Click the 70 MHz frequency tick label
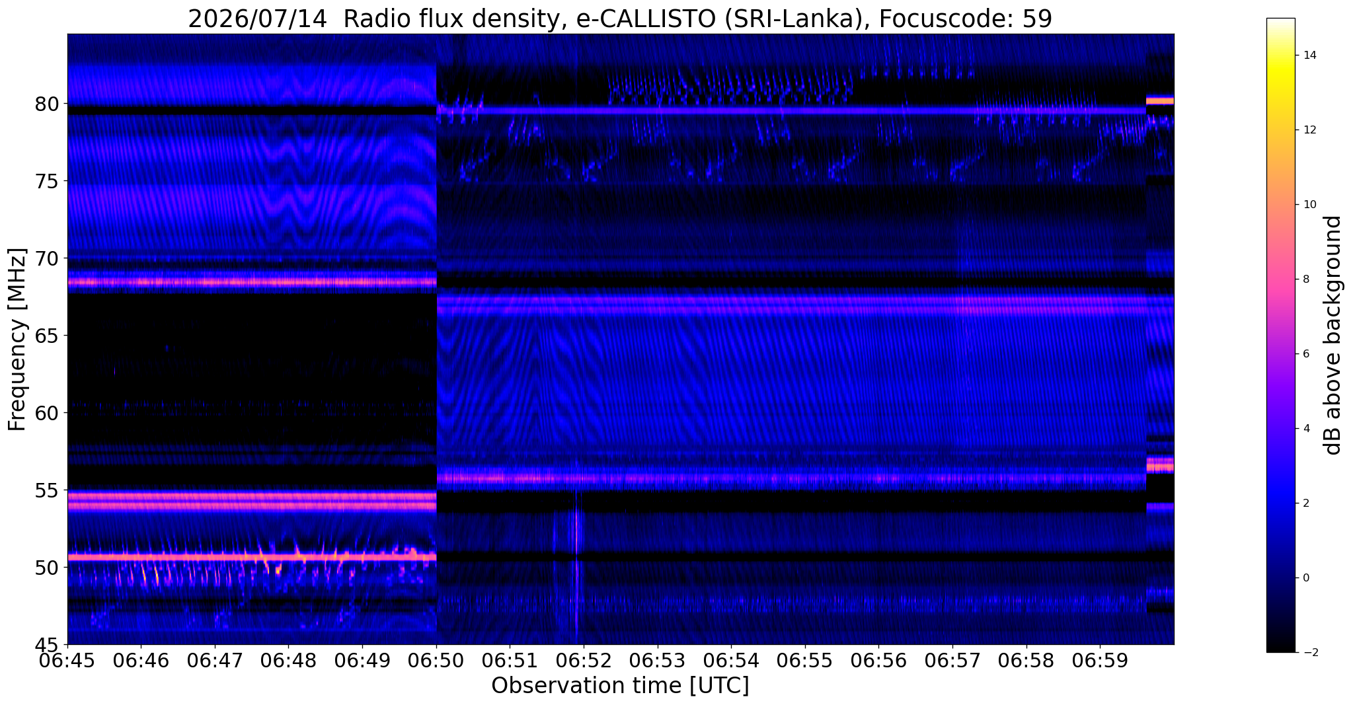The width and height of the screenshot is (1353, 705). coord(47,258)
